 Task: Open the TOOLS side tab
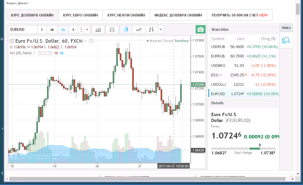(x=286, y=28)
